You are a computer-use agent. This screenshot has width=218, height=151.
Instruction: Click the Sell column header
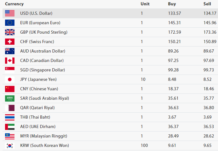[207, 4]
